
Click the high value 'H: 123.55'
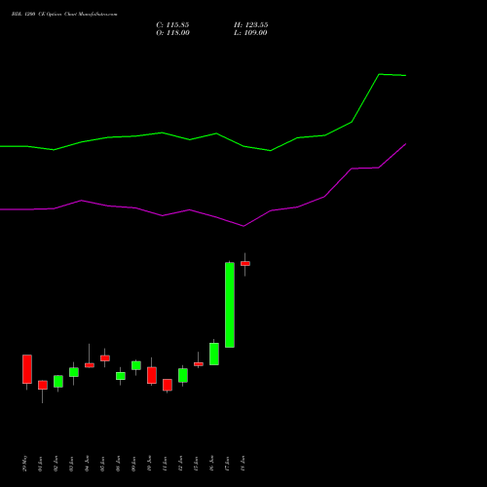(251, 25)
